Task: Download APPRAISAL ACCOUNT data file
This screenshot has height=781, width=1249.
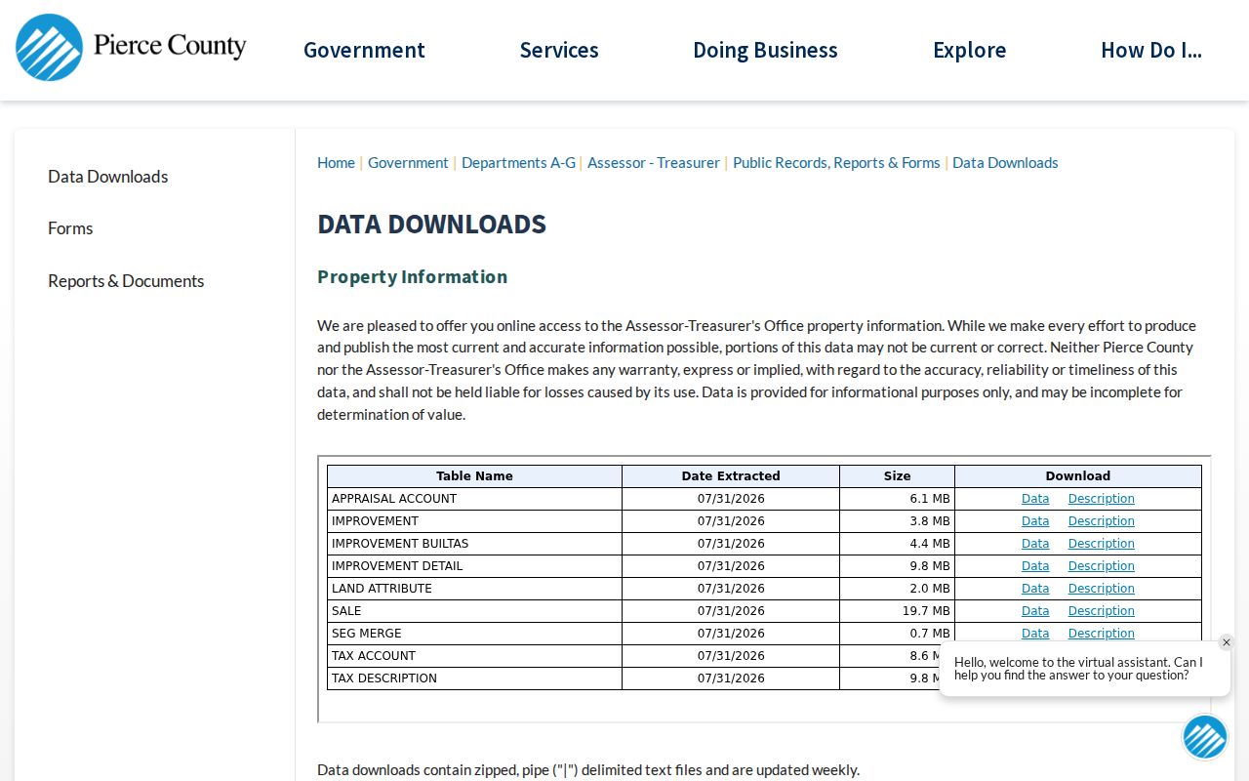Action: [1035, 499]
